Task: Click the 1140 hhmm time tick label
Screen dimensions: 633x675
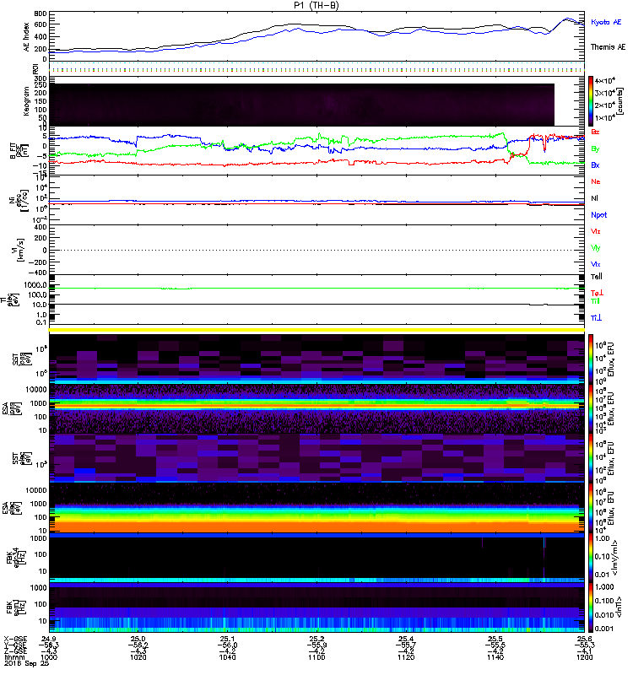Action: click(x=495, y=657)
